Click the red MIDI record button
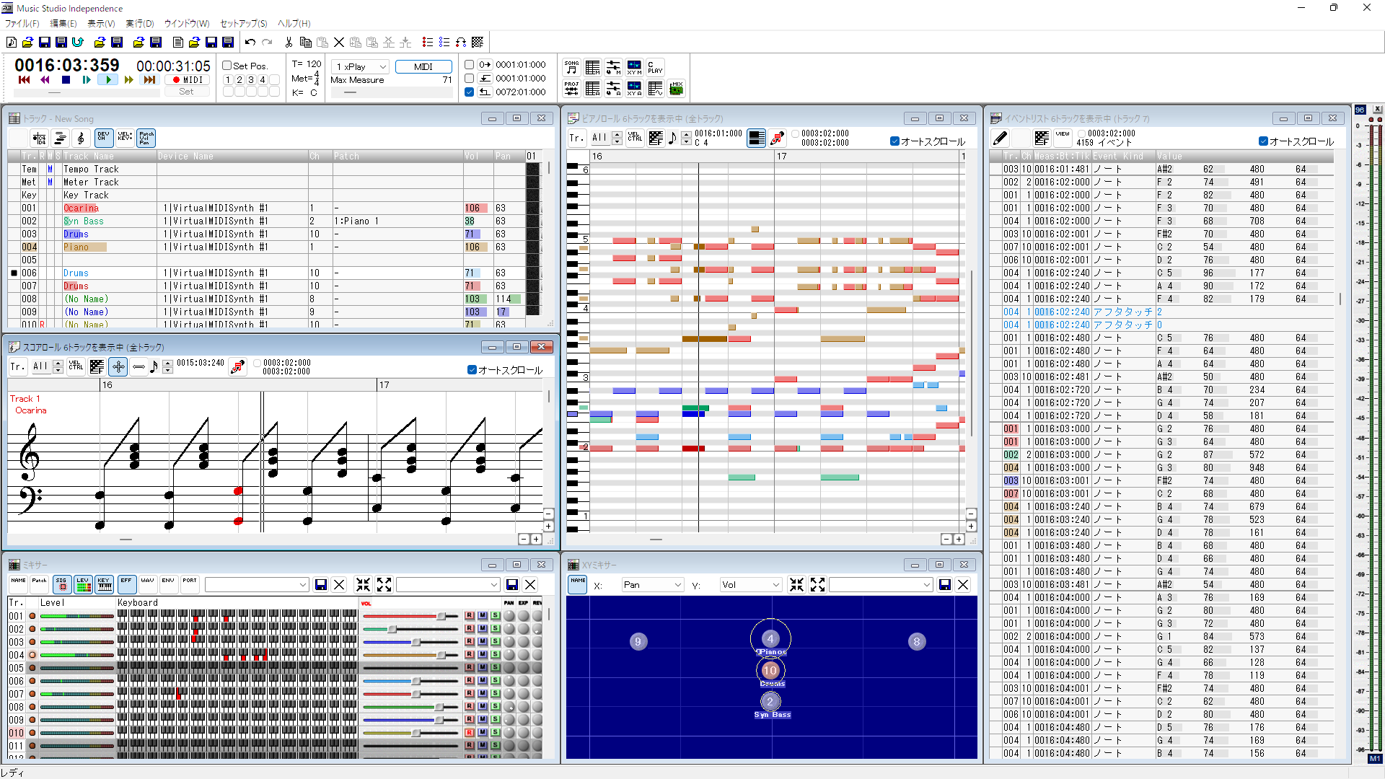 pos(187,80)
